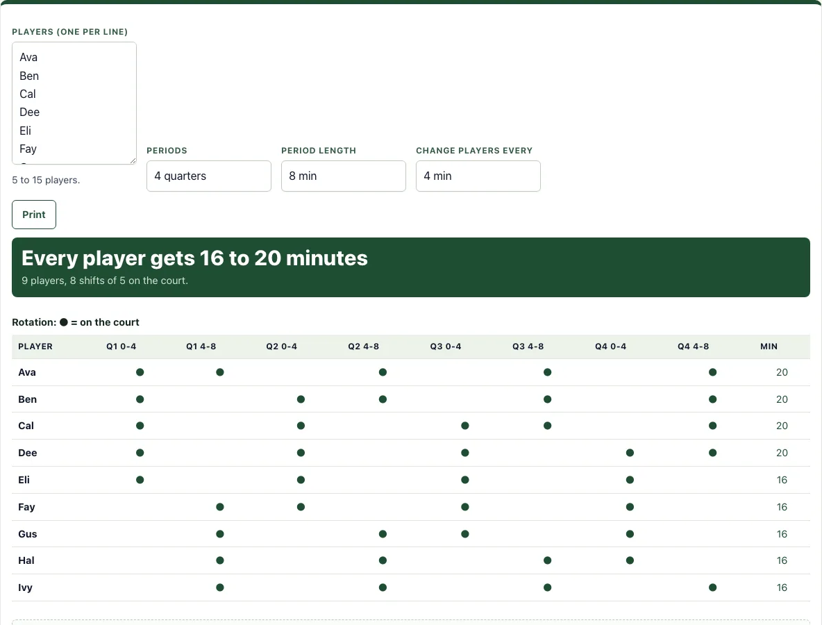Select the Ivy row name in rotation table
This screenshot has width=822, height=625.
click(x=25, y=587)
